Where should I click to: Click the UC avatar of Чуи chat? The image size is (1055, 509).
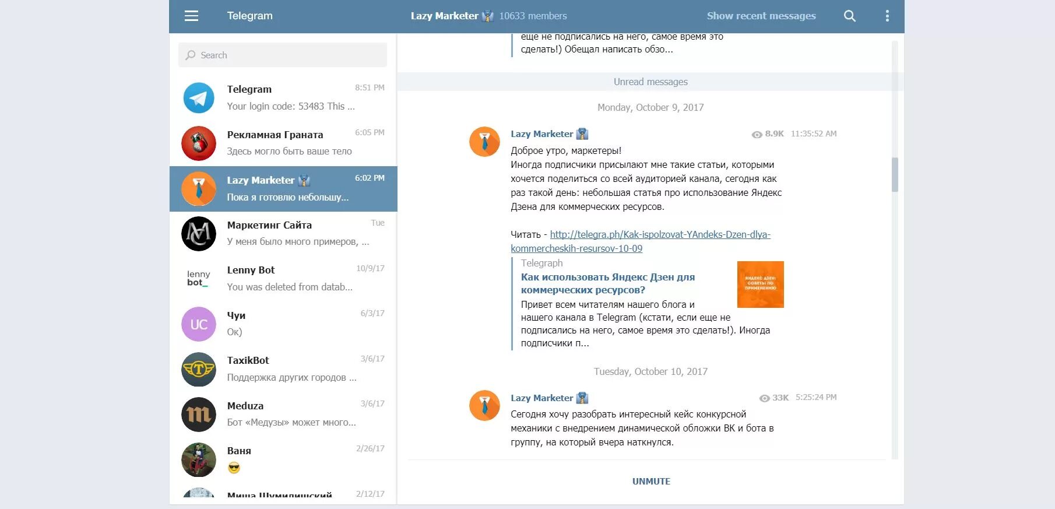pos(199,324)
